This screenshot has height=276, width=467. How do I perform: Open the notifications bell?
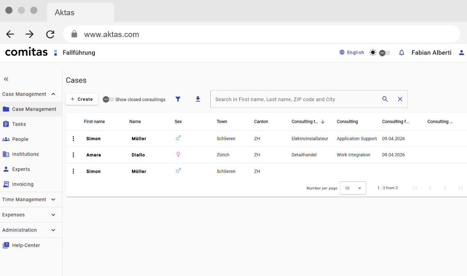402,53
